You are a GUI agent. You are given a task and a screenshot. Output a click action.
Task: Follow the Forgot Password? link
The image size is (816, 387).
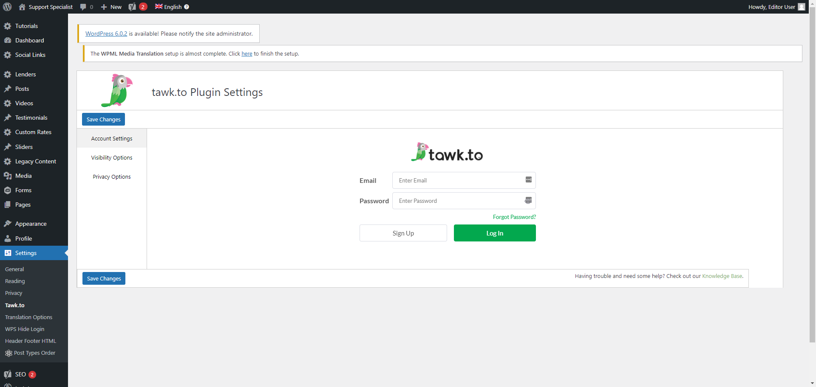pyautogui.click(x=514, y=217)
